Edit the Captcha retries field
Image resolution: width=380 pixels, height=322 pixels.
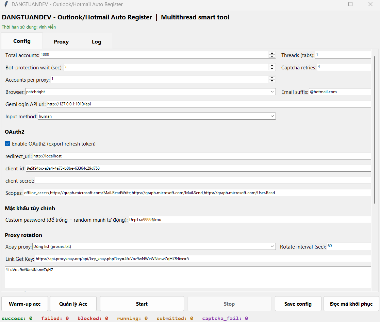[344, 67]
